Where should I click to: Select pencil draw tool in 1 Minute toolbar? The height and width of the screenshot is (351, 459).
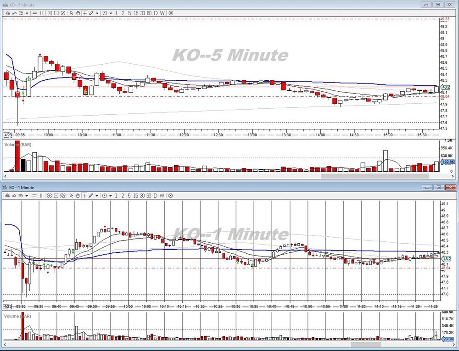click(x=91, y=195)
